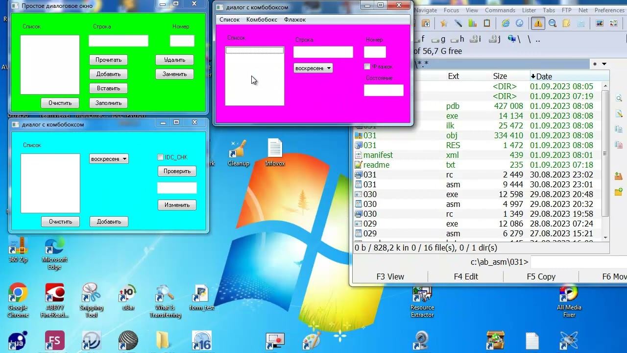Click the Строка input field in green dialog
The width and height of the screenshot is (627, 353).
[119, 41]
